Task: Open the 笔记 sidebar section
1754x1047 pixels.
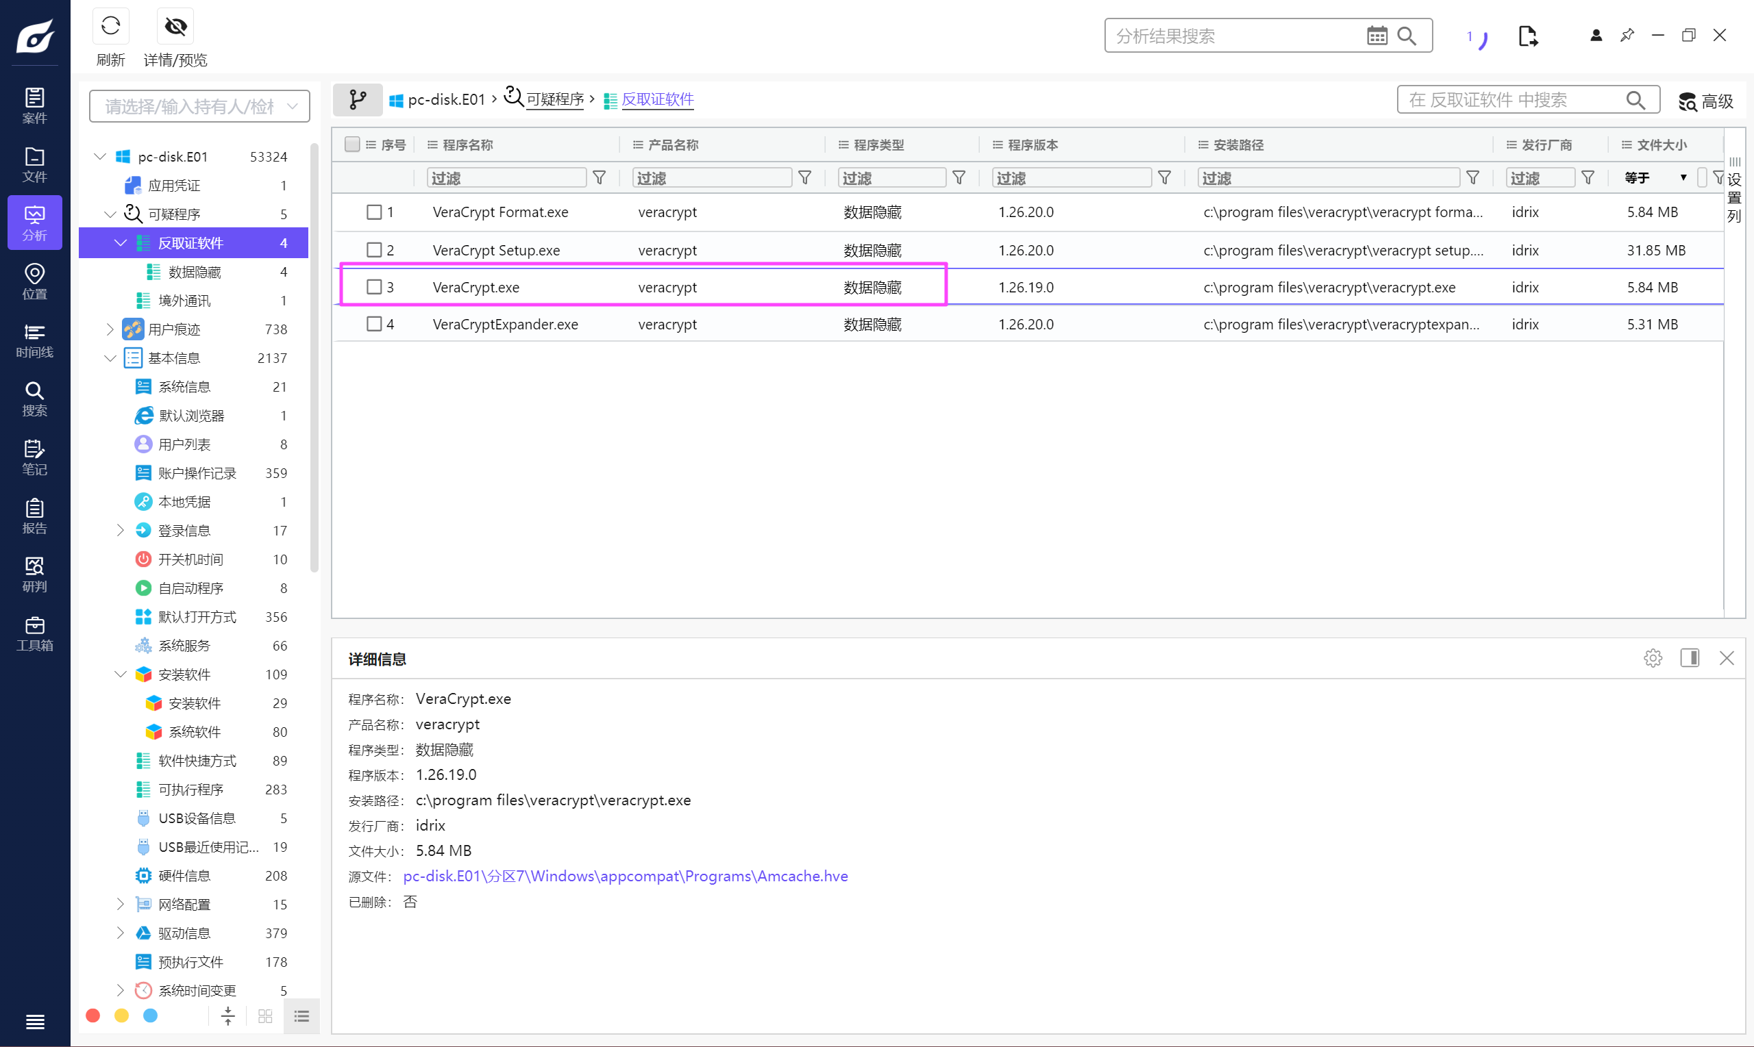Action: pyautogui.click(x=34, y=457)
